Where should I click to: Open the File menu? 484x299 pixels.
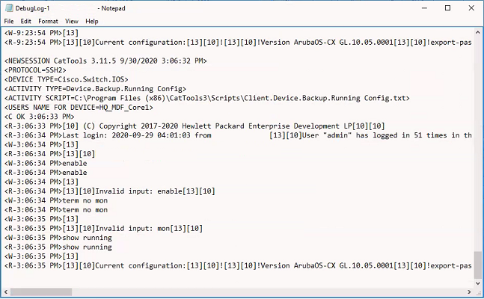(9, 21)
